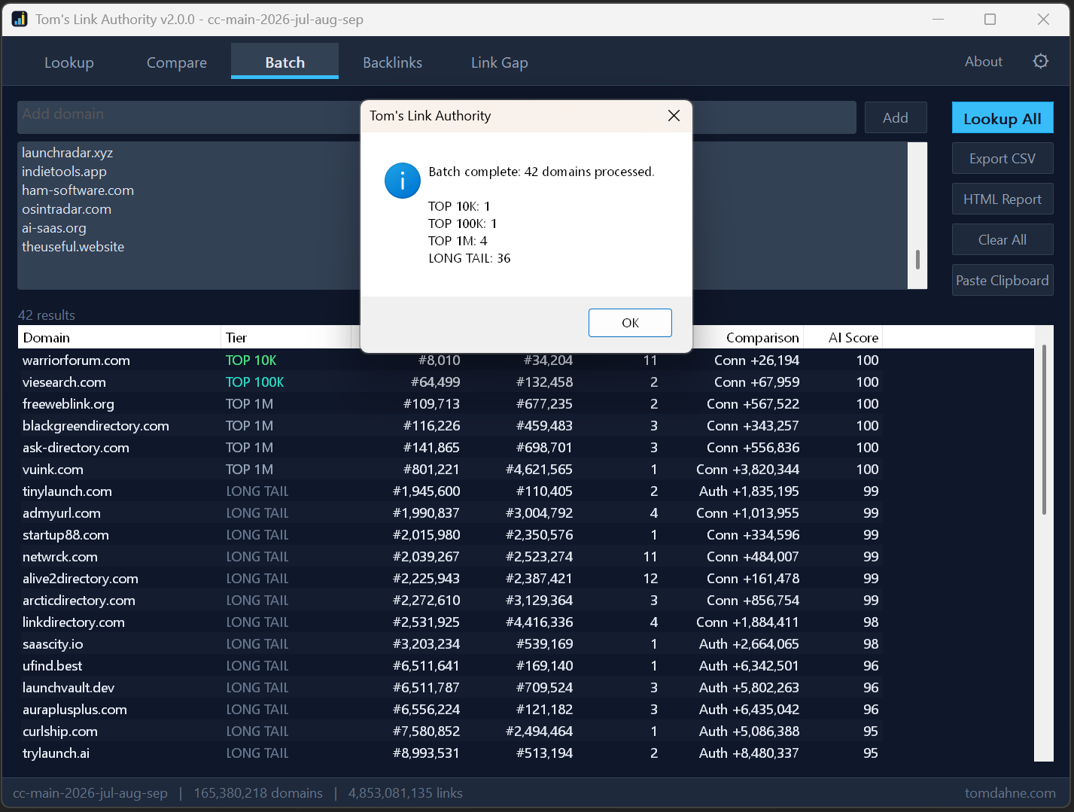Open the Backlinks tab
The image size is (1074, 812).
coord(392,62)
